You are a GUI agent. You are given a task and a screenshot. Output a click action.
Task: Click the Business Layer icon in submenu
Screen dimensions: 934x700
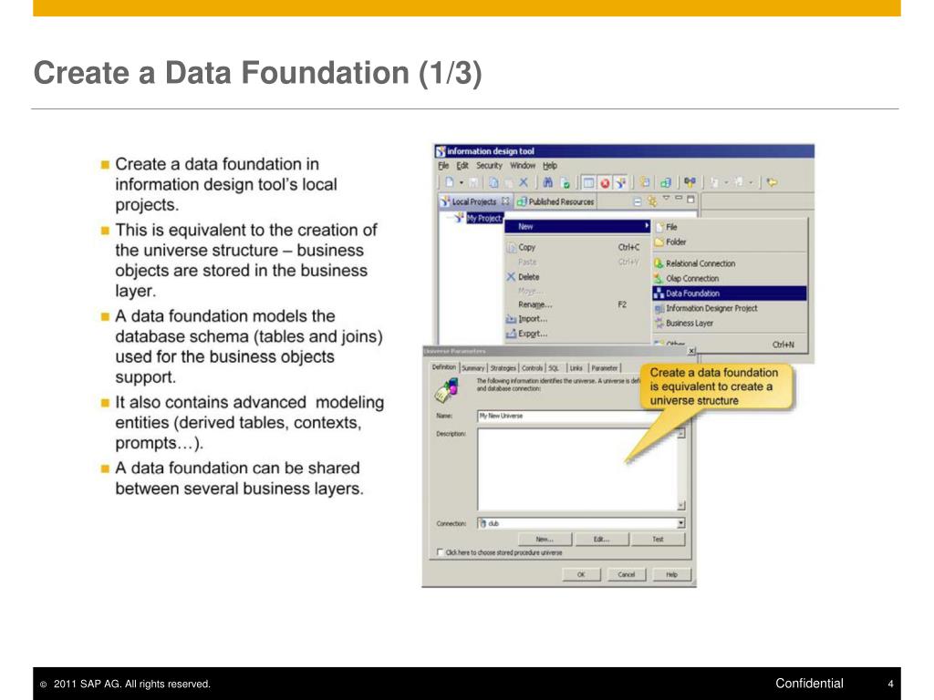tap(659, 324)
